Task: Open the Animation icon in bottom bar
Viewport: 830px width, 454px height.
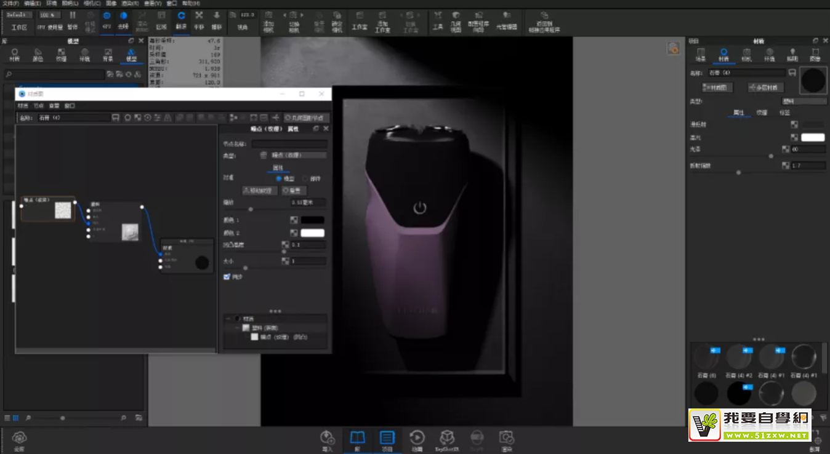Action: pos(417,439)
